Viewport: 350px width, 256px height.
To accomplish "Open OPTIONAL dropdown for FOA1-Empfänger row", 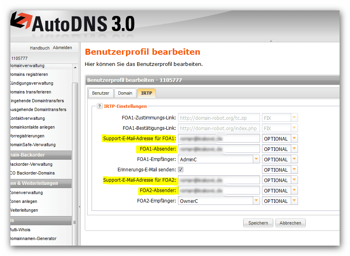I will 294,159.
